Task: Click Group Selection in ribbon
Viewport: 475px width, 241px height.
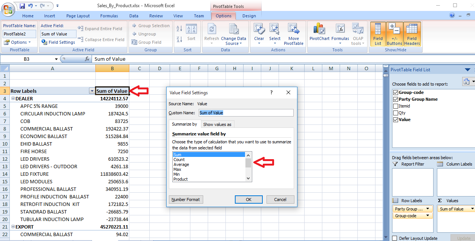Action: coord(150,26)
